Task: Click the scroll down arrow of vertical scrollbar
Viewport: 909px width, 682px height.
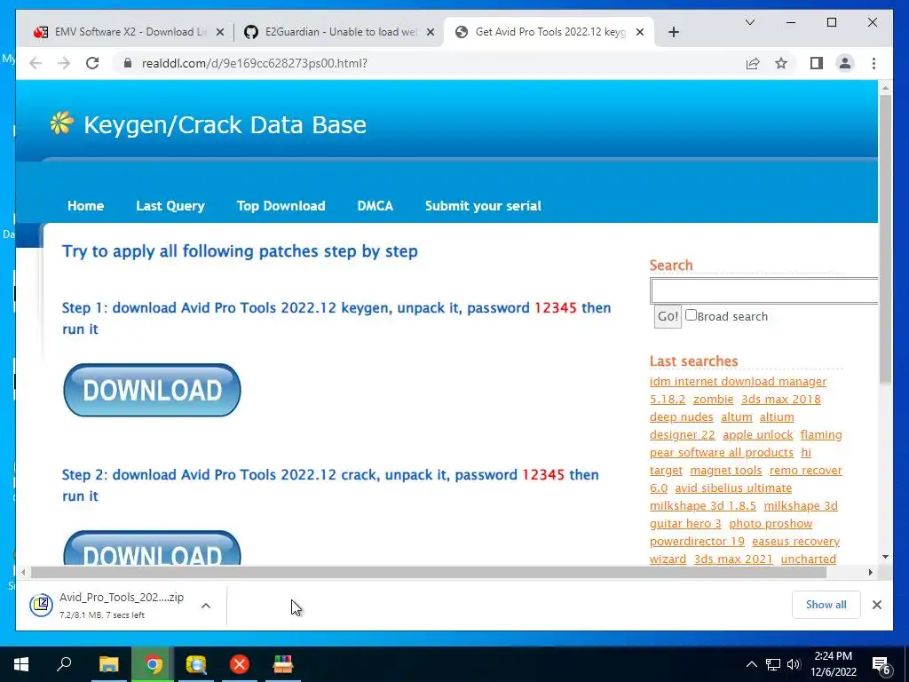Action: [x=885, y=557]
